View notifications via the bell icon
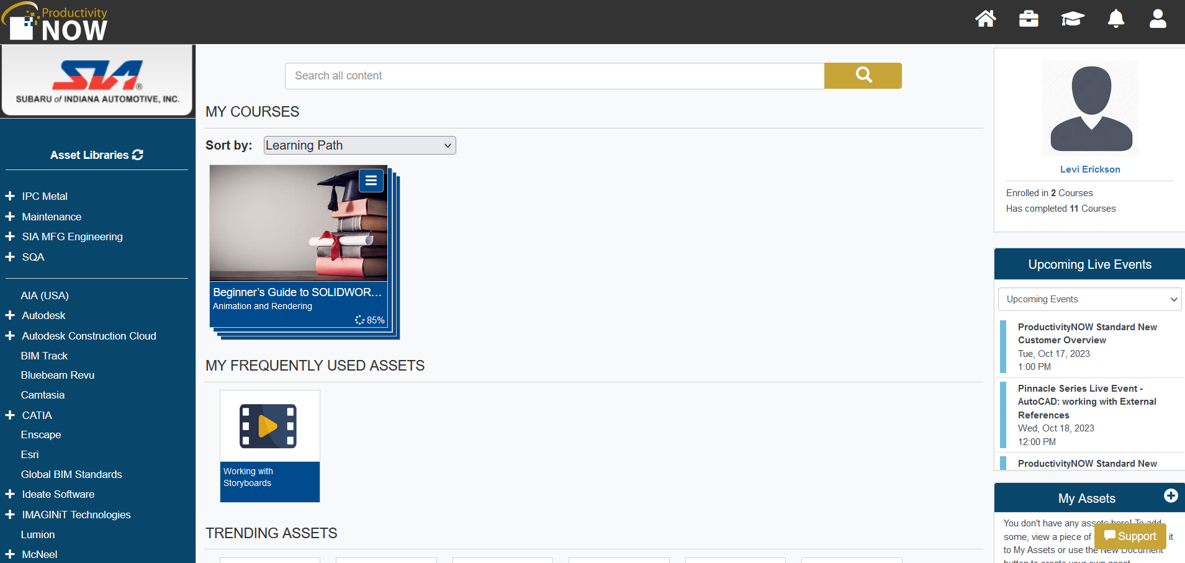The height and width of the screenshot is (563, 1185). pos(1115,19)
